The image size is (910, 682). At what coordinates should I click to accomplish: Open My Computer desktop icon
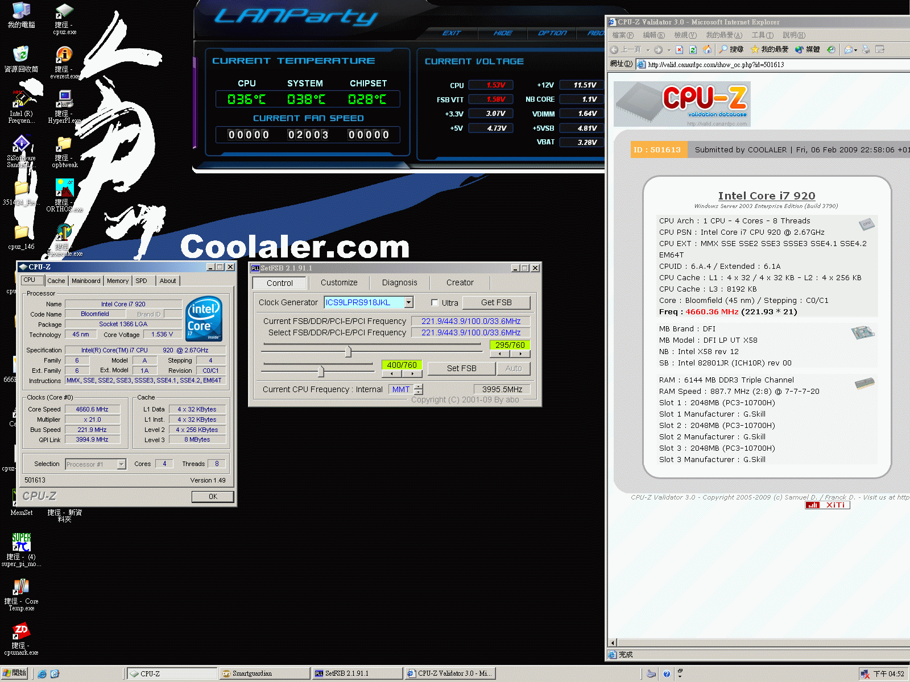[x=21, y=15]
